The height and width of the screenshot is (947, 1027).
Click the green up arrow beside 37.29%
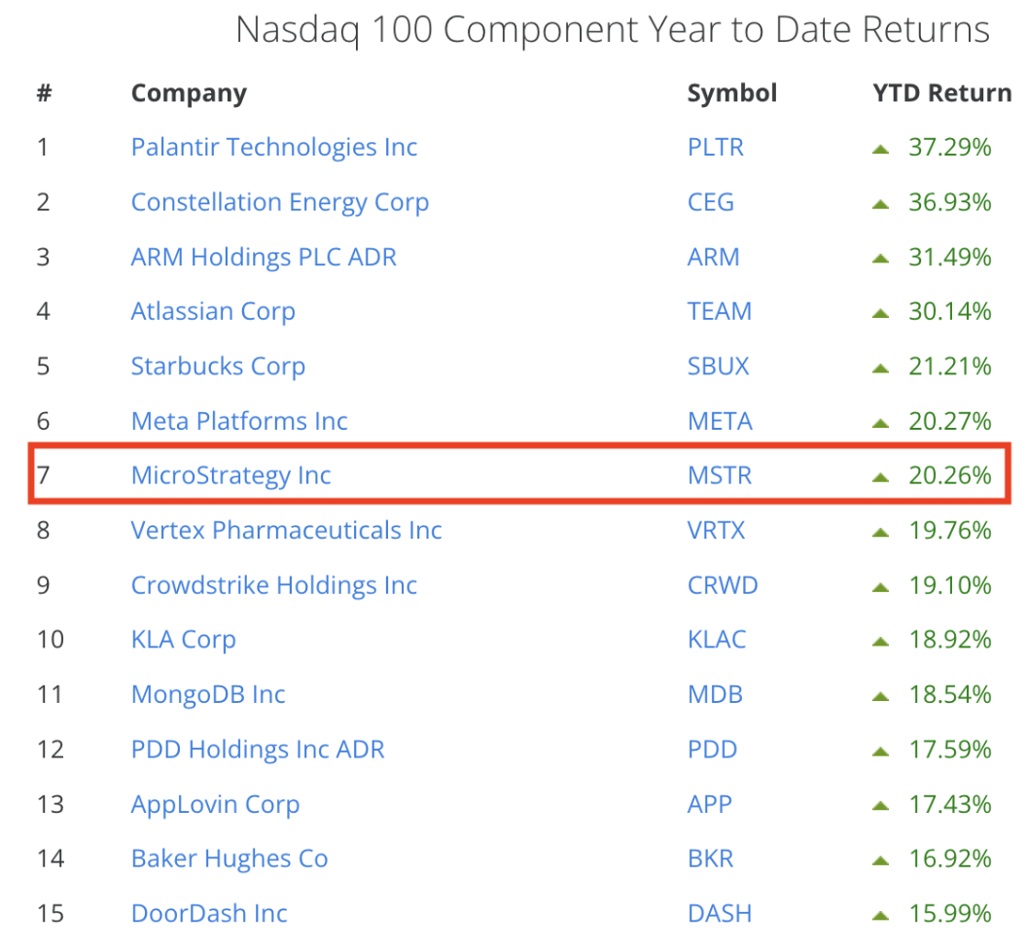point(881,149)
